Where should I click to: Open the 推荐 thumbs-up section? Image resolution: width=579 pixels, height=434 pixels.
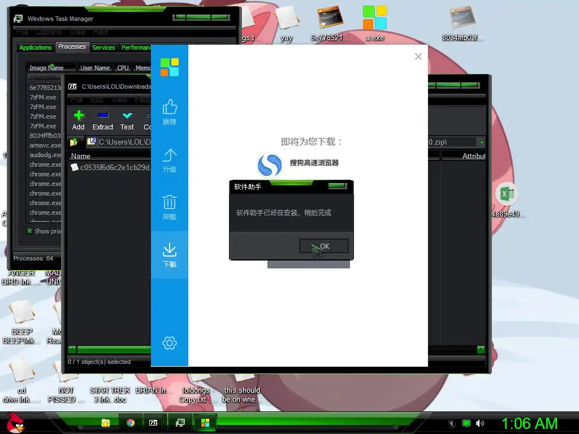click(170, 112)
